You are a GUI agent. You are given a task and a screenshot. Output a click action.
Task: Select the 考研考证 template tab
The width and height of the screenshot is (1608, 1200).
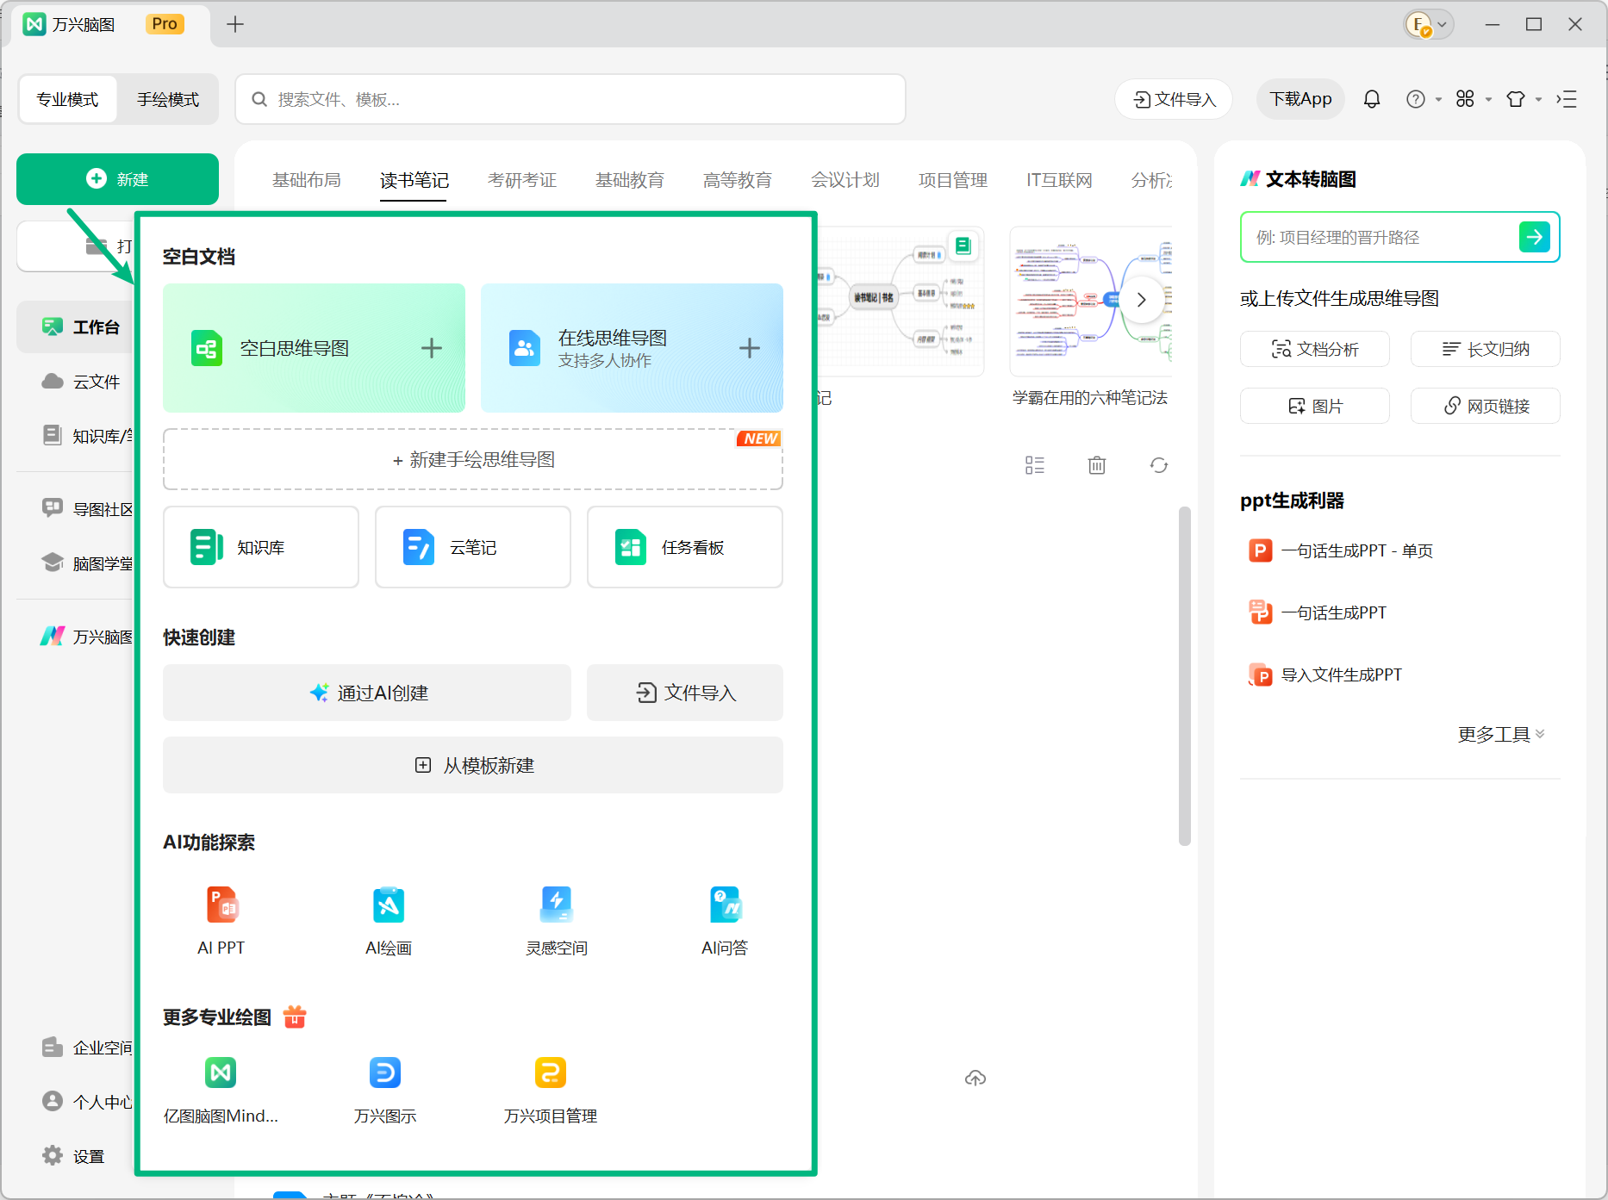click(x=522, y=180)
